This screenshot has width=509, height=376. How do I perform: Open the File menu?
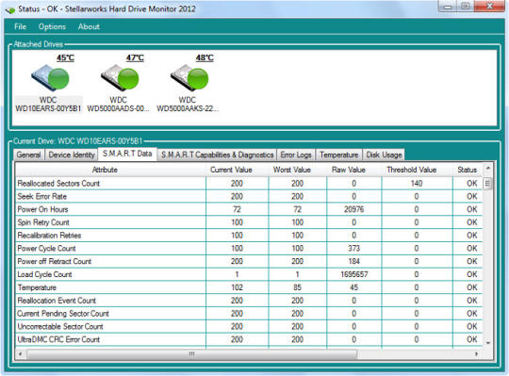coord(20,26)
